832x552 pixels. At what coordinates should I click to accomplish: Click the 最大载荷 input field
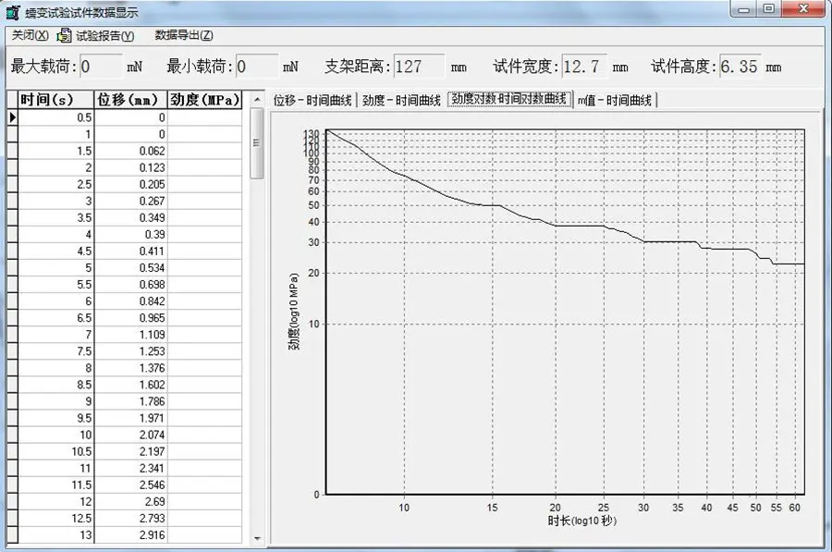click(x=101, y=67)
